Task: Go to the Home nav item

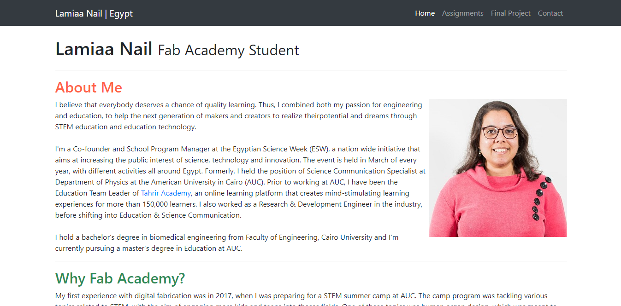Action: (x=425, y=13)
